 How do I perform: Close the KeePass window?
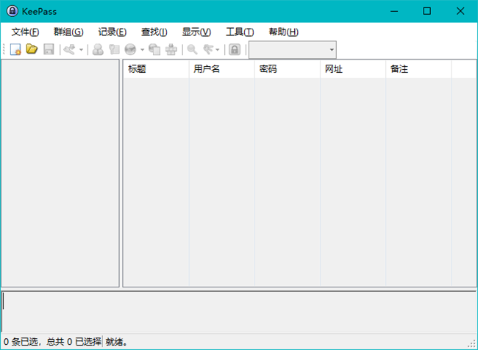pos(460,11)
